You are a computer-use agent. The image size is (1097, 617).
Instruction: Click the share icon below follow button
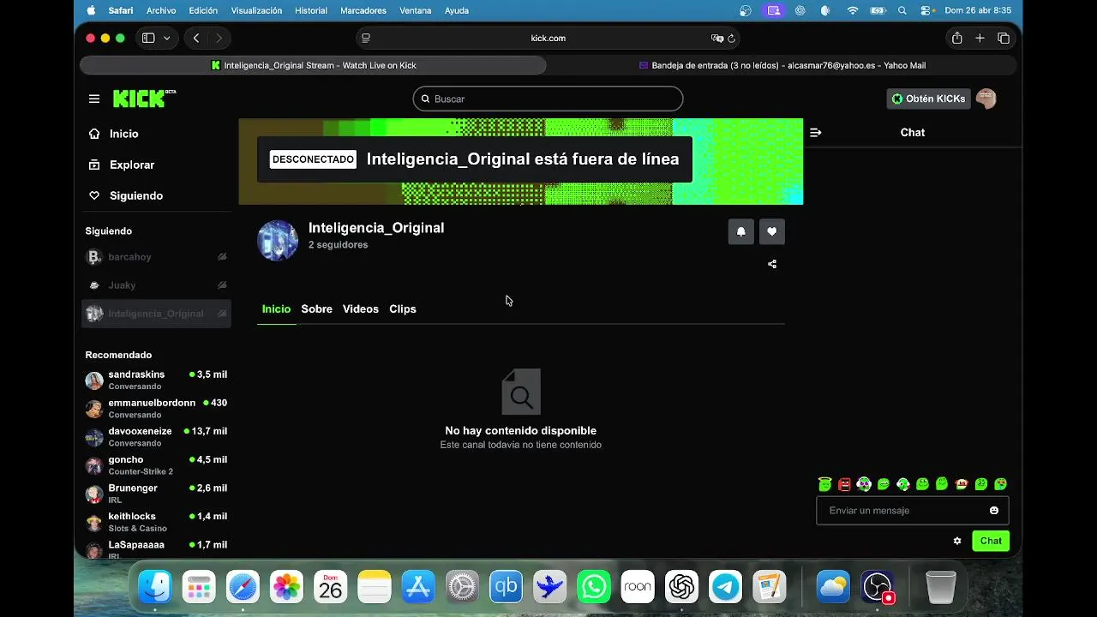772,264
